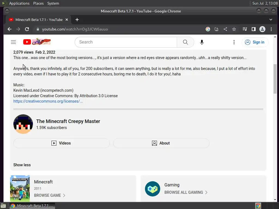Click the page vertical scrollbar thumb
Image resolution: width=279 pixels, height=209 pixels.
tap(275, 79)
